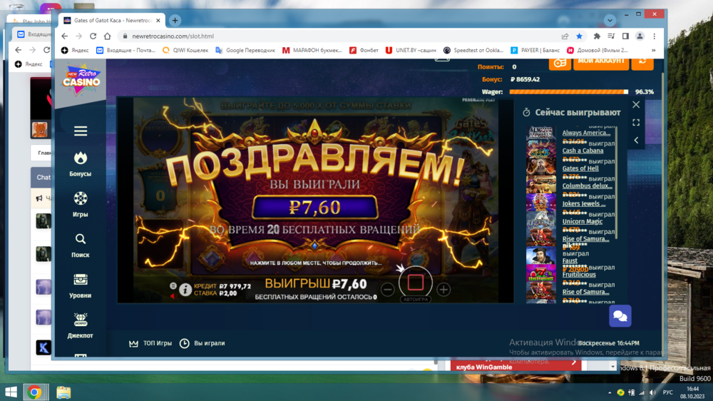Viewport: 713px width, 401px height.
Task: Click МОЙ АККАУНТ button
Action: point(600,61)
